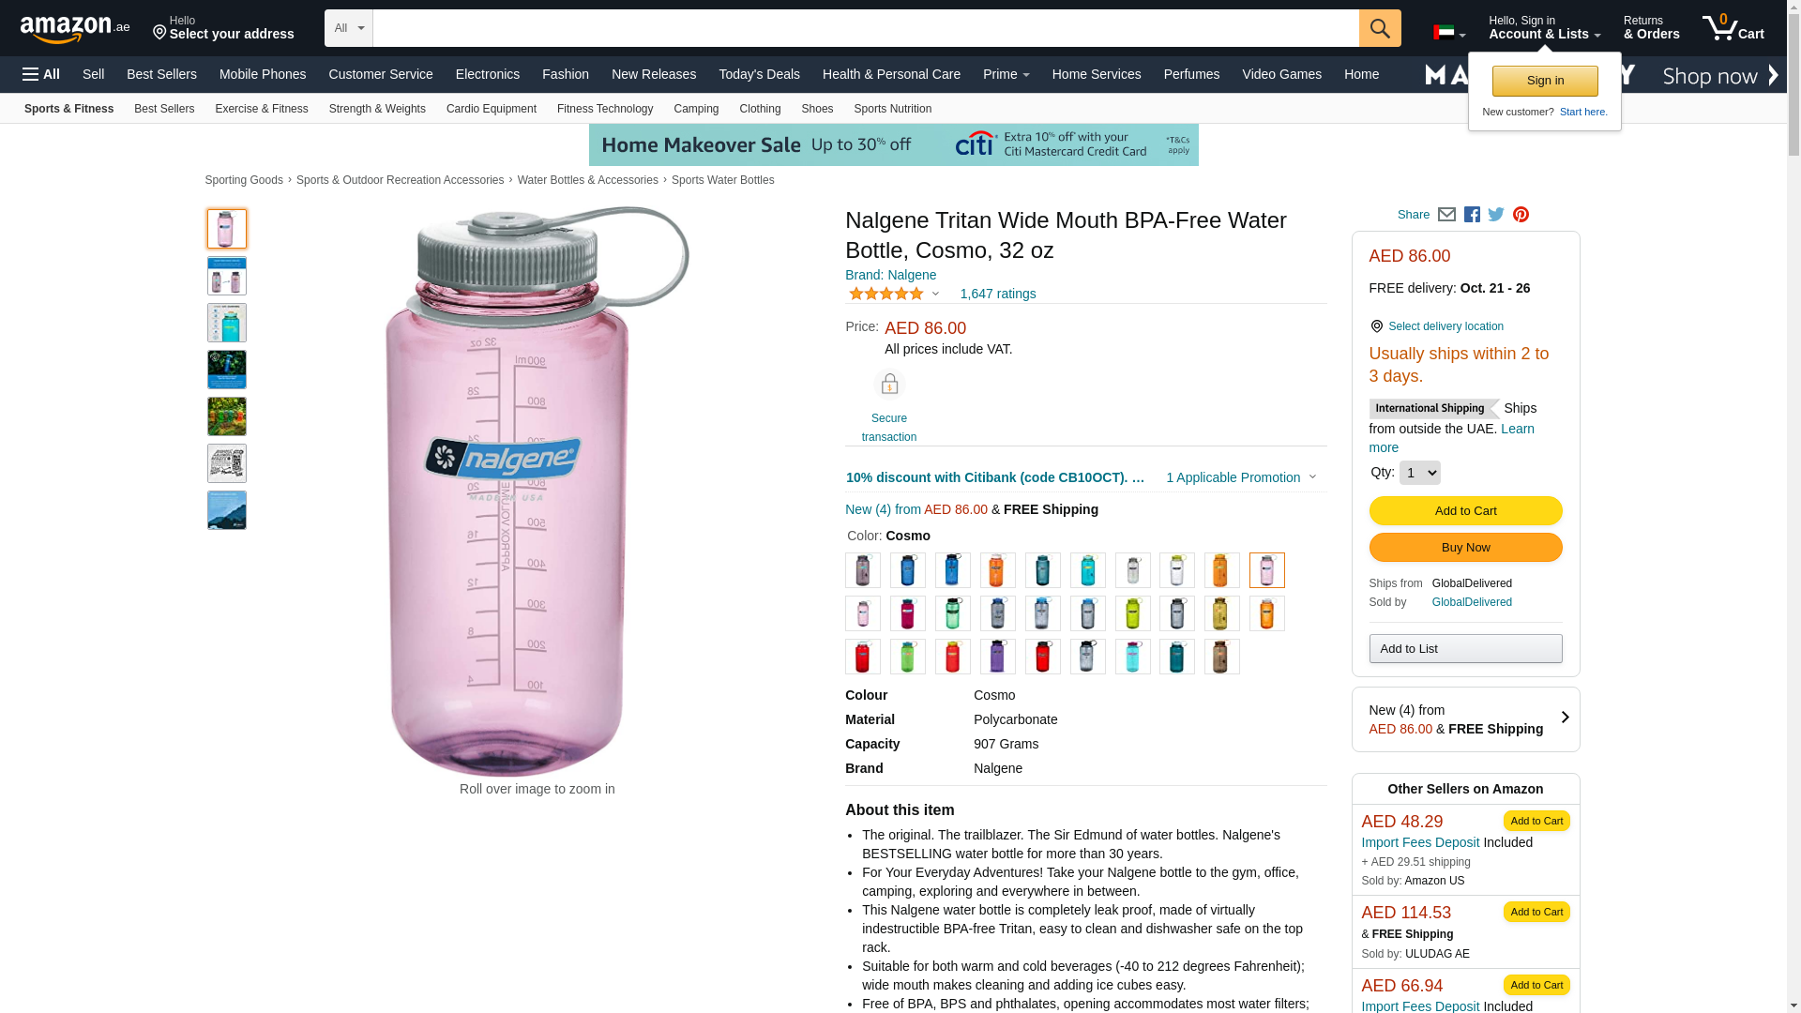Image resolution: width=1801 pixels, height=1013 pixels.
Task: Open the Video Games menu item
Action: point(1281,74)
